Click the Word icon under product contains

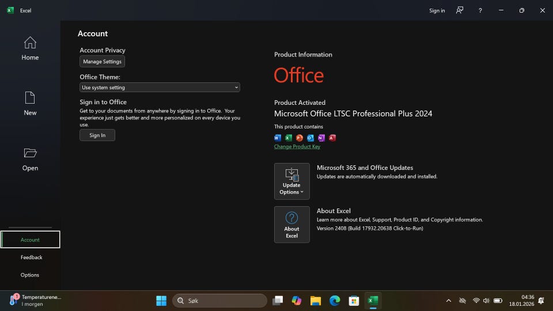(278, 138)
